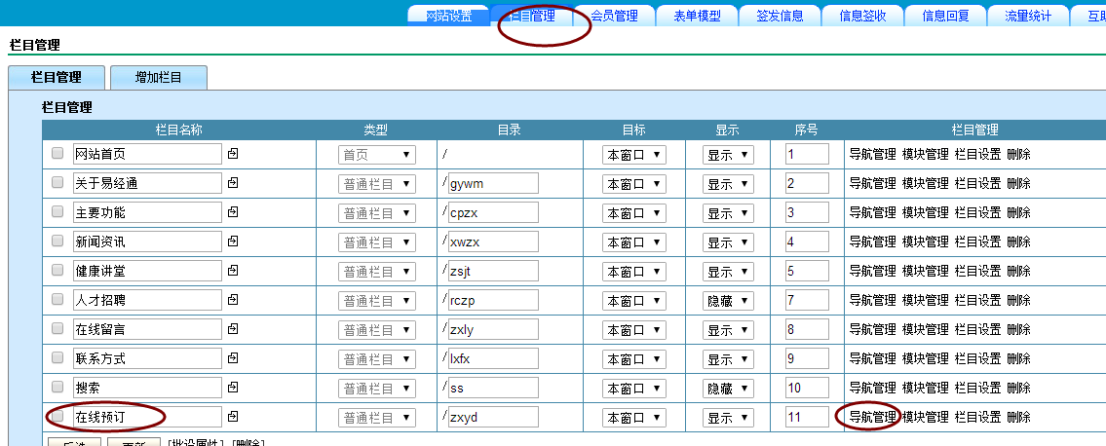Tick the 新闻资讯 row checkbox
This screenshot has height=446, width=1106.
click(57, 242)
